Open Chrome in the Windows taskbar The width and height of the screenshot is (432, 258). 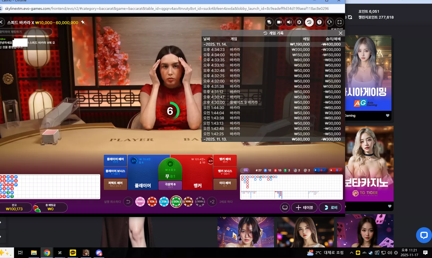pyautogui.click(x=47, y=253)
